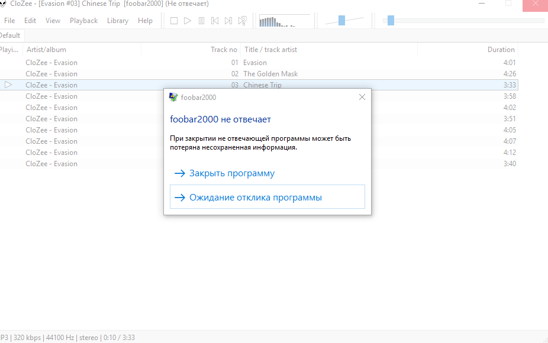Choose "Закрыть программу" to close program

click(x=231, y=173)
